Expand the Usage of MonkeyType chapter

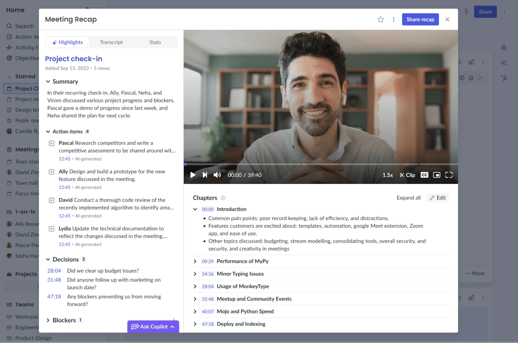coord(195,286)
